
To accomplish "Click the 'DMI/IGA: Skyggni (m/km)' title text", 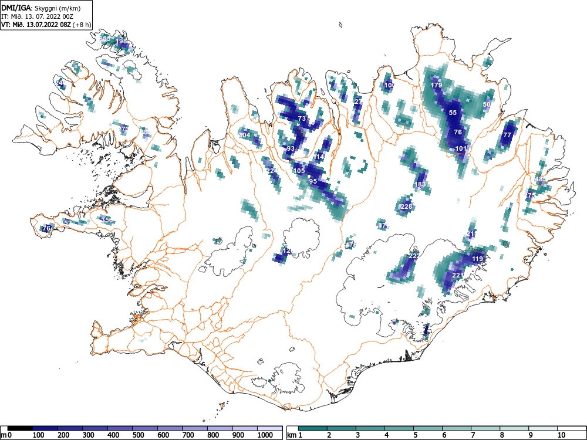I will [41, 8].
